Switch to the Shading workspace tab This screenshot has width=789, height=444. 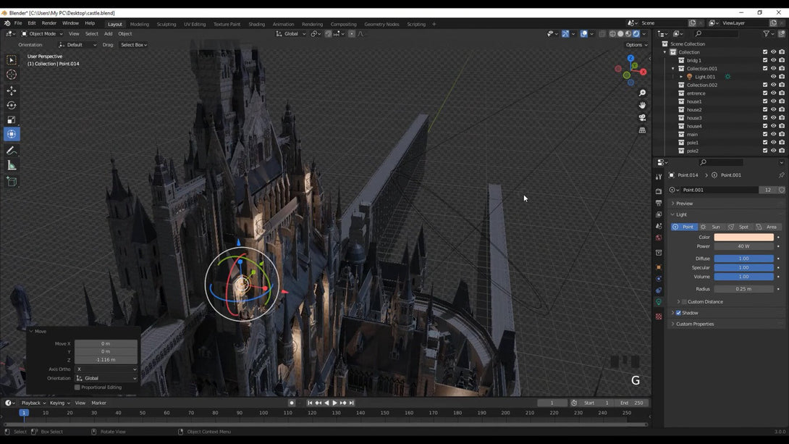[257, 24]
